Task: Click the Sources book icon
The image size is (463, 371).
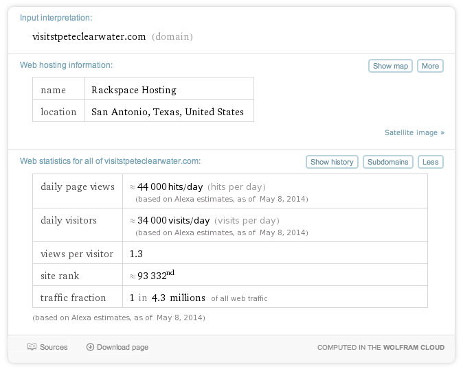Action: point(32,347)
